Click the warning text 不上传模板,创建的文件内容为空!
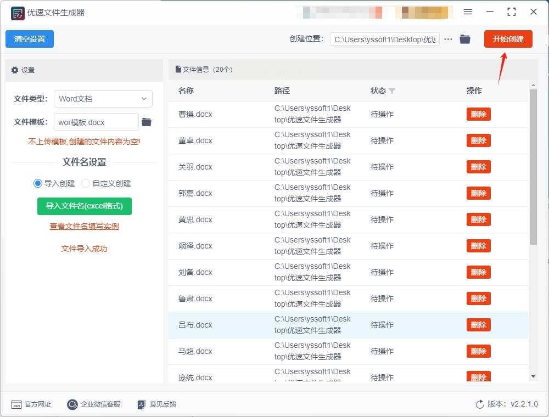Screen dimensions: 549x417 (x=84, y=142)
